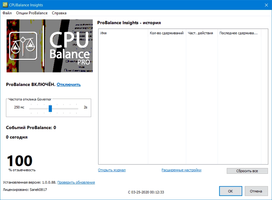Image resolution: width=272 pixels, height=200 pixels.
Task: Click the ProBalance Insights - история heading
Action: [x=129, y=23]
